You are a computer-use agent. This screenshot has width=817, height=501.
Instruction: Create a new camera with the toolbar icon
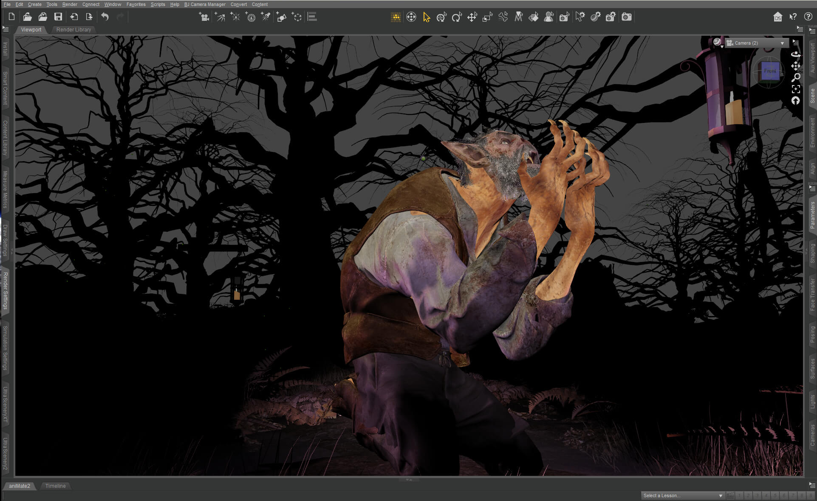coord(204,17)
